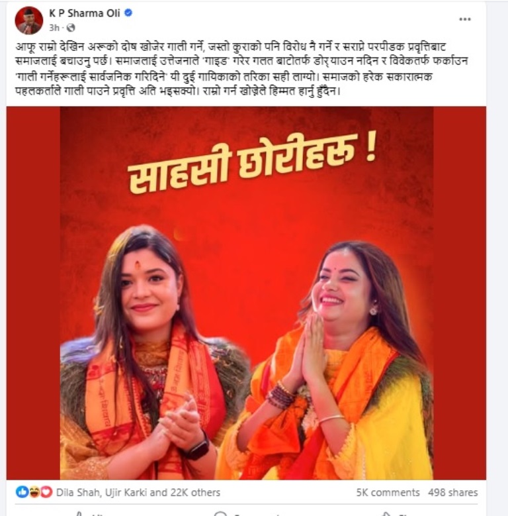Click the red Love reaction icon
508x516 pixels.
point(46,492)
